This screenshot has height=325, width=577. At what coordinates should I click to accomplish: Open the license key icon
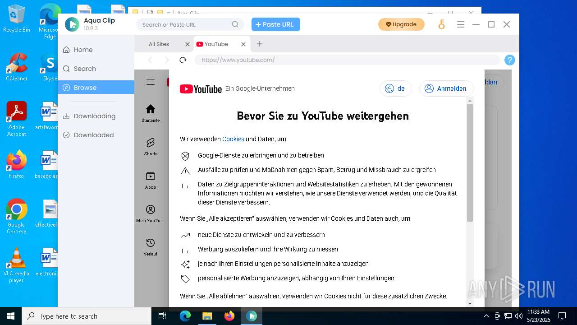[442, 25]
